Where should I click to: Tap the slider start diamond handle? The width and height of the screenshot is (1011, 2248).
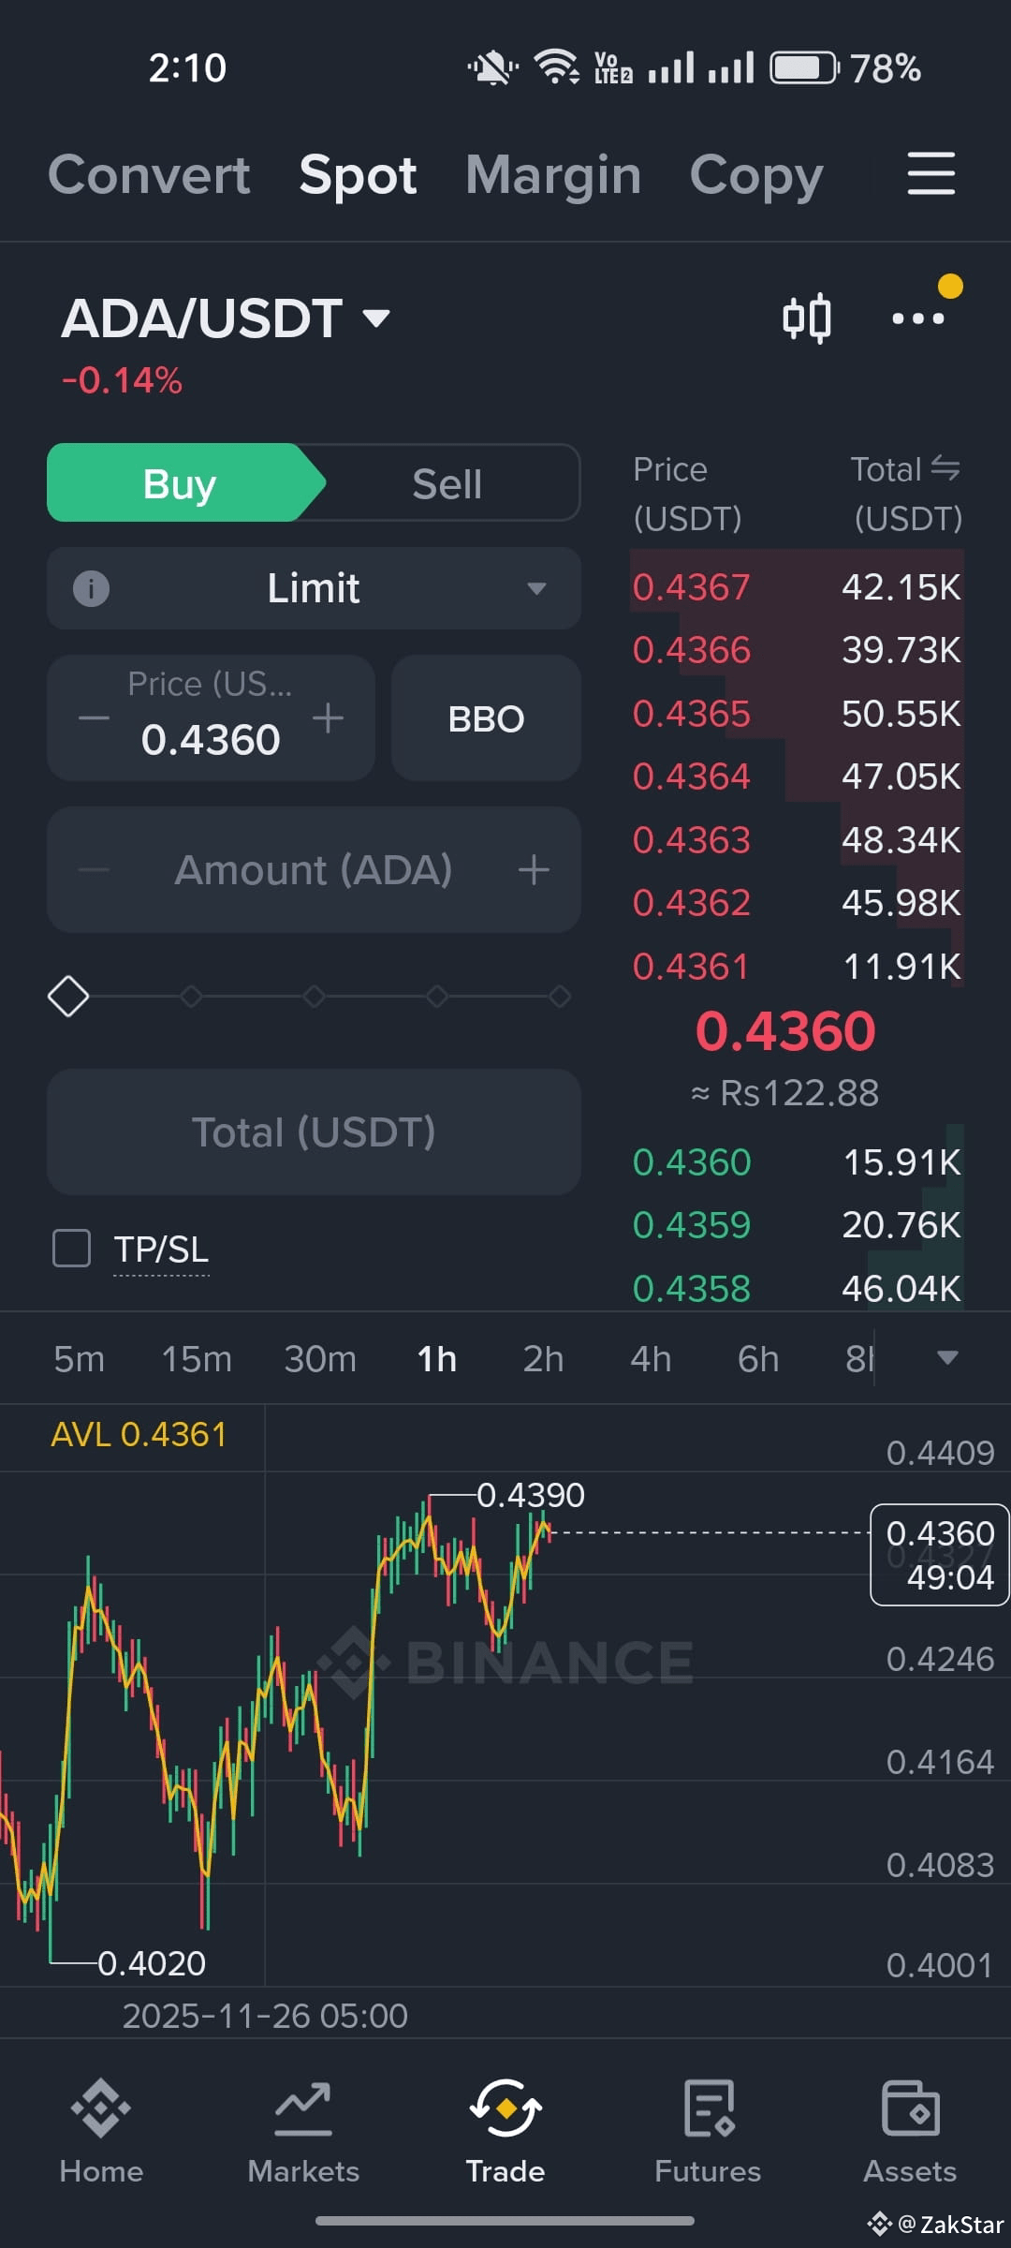point(68,996)
